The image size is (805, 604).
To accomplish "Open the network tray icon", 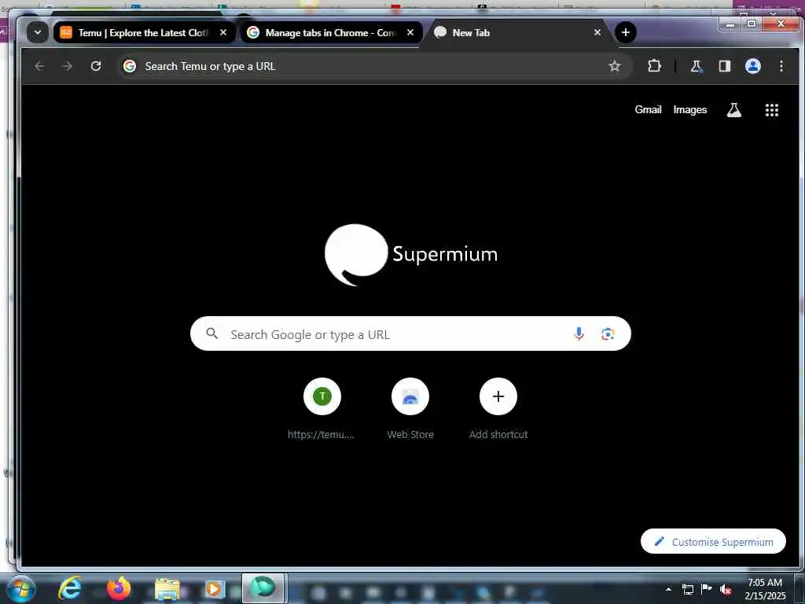I will [x=687, y=589].
